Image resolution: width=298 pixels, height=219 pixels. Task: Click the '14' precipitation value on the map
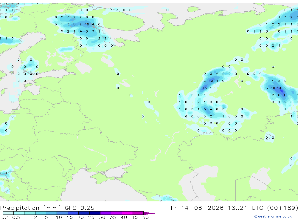279,88
